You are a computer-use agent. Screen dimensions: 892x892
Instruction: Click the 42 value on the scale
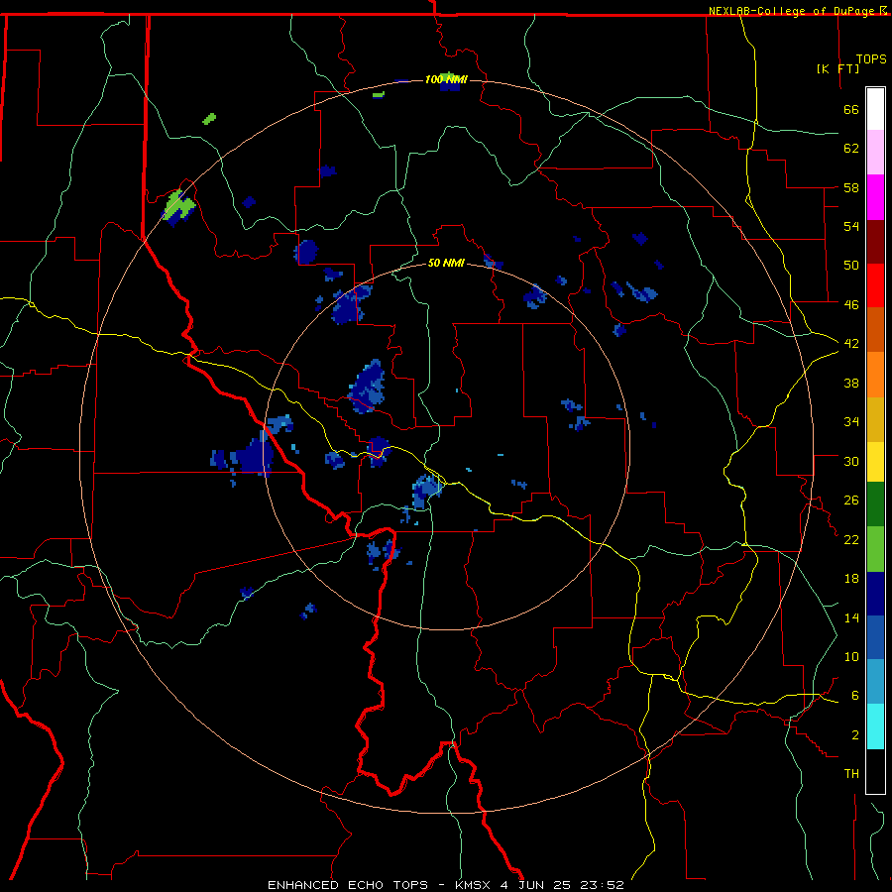[851, 344]
